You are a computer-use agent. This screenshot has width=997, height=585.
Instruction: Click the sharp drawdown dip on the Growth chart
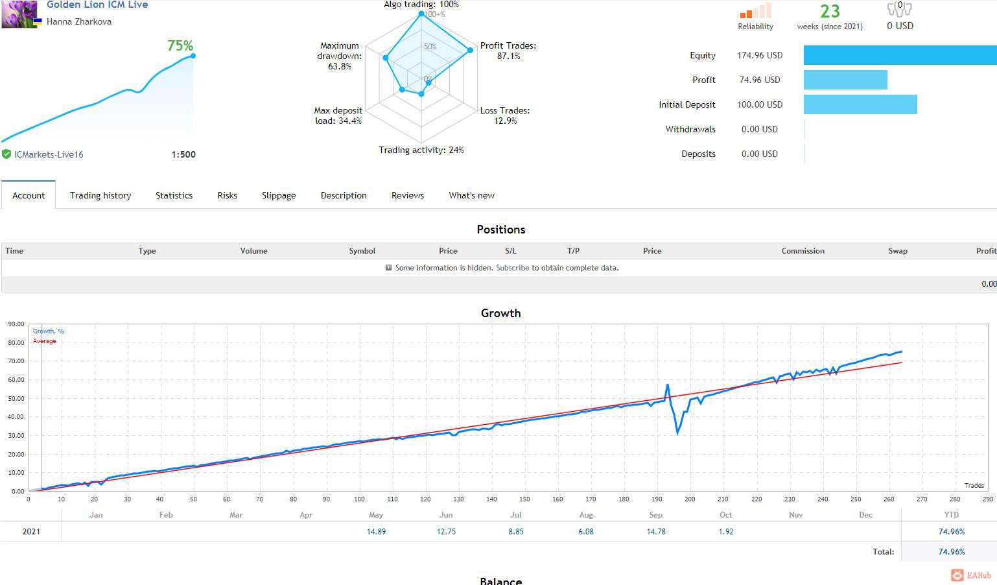click(677, 431)
